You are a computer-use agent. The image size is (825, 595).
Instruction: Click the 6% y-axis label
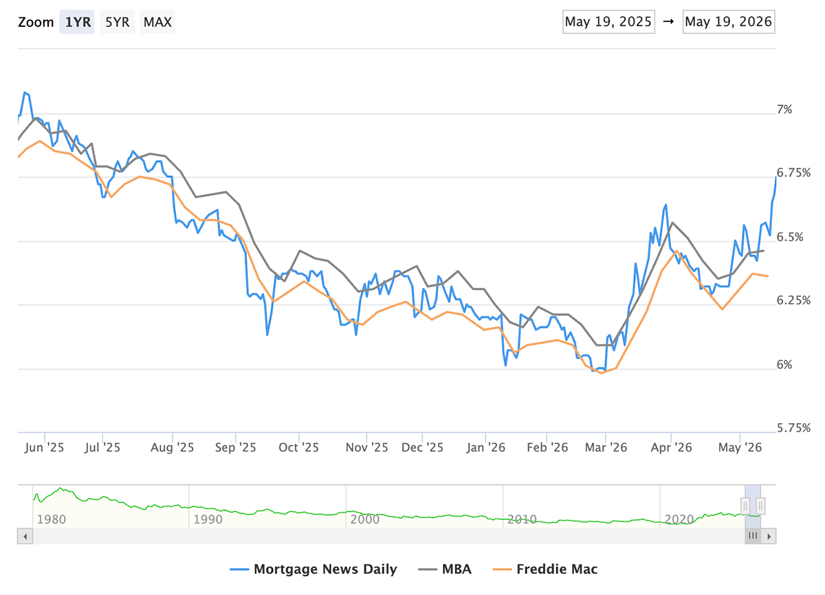point(785,365)
